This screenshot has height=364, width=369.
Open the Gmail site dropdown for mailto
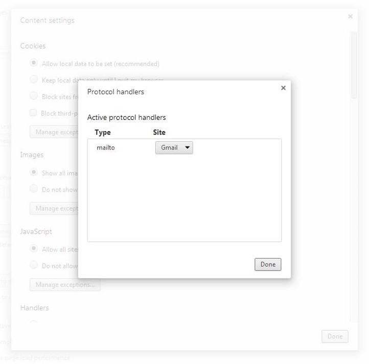[x=174, y=148]
